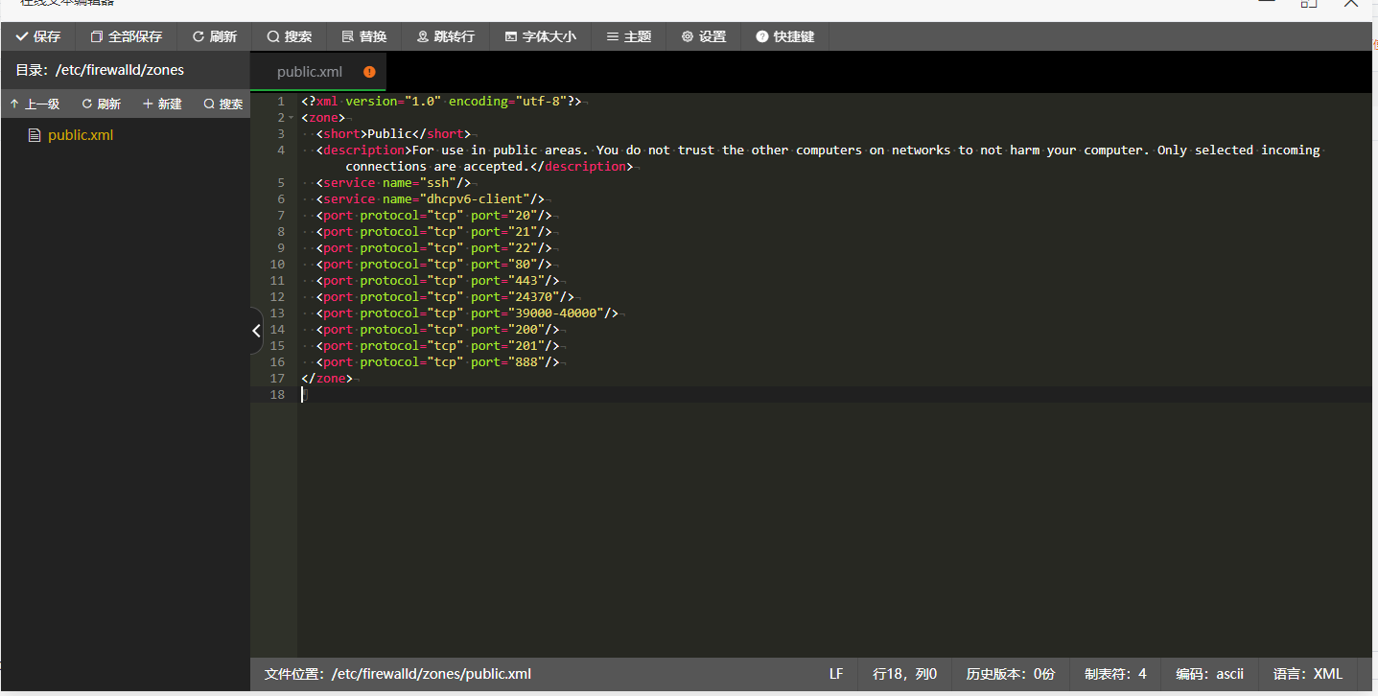The width and height of the screenshot is (1378, 696).
Task: Fold the zone element at line 2
Action: 291,118
